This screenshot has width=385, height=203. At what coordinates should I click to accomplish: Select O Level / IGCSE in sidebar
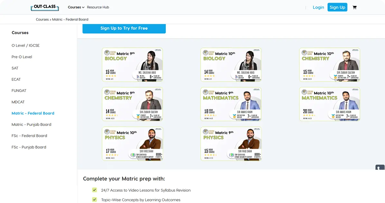[25, 45]
